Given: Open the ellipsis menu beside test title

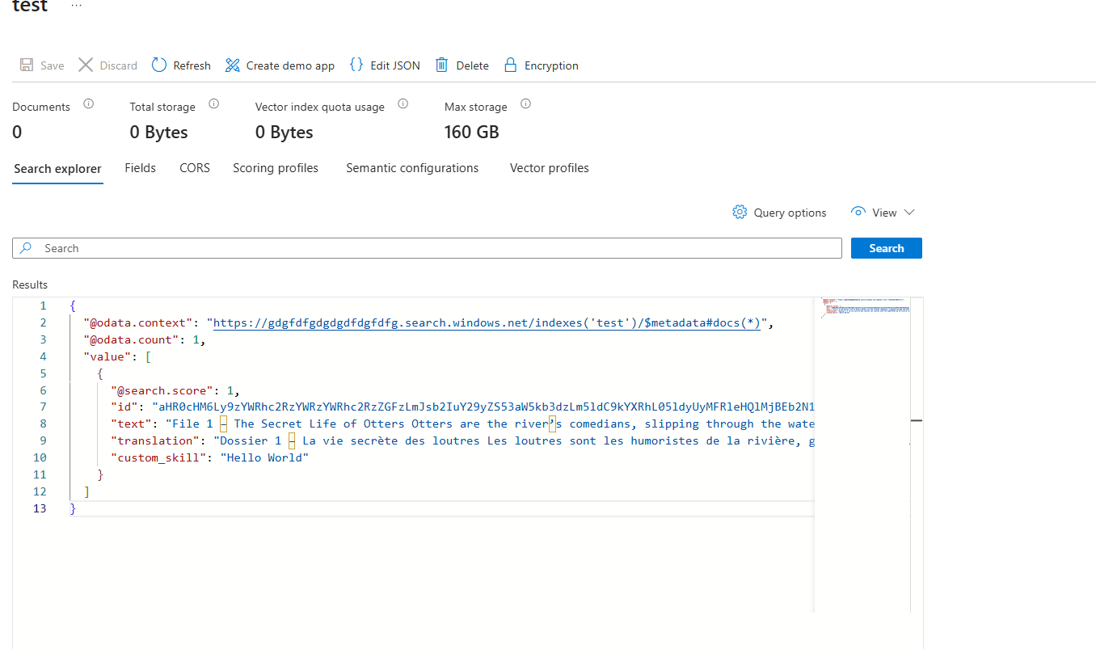Looking at the screenshot, I should (x=77, y=5).
